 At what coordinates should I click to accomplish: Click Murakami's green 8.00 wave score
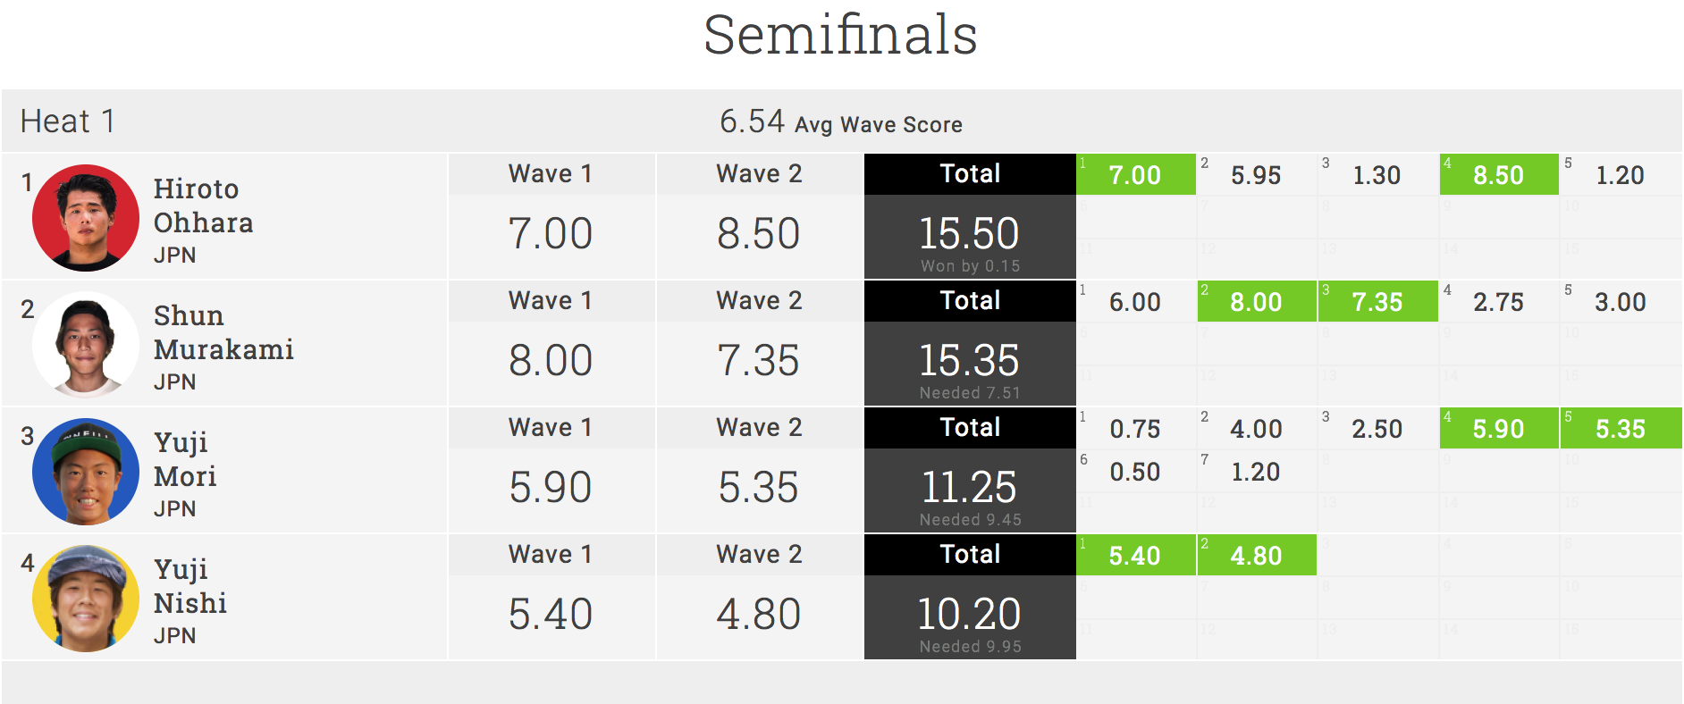[x=1256, y=302]
